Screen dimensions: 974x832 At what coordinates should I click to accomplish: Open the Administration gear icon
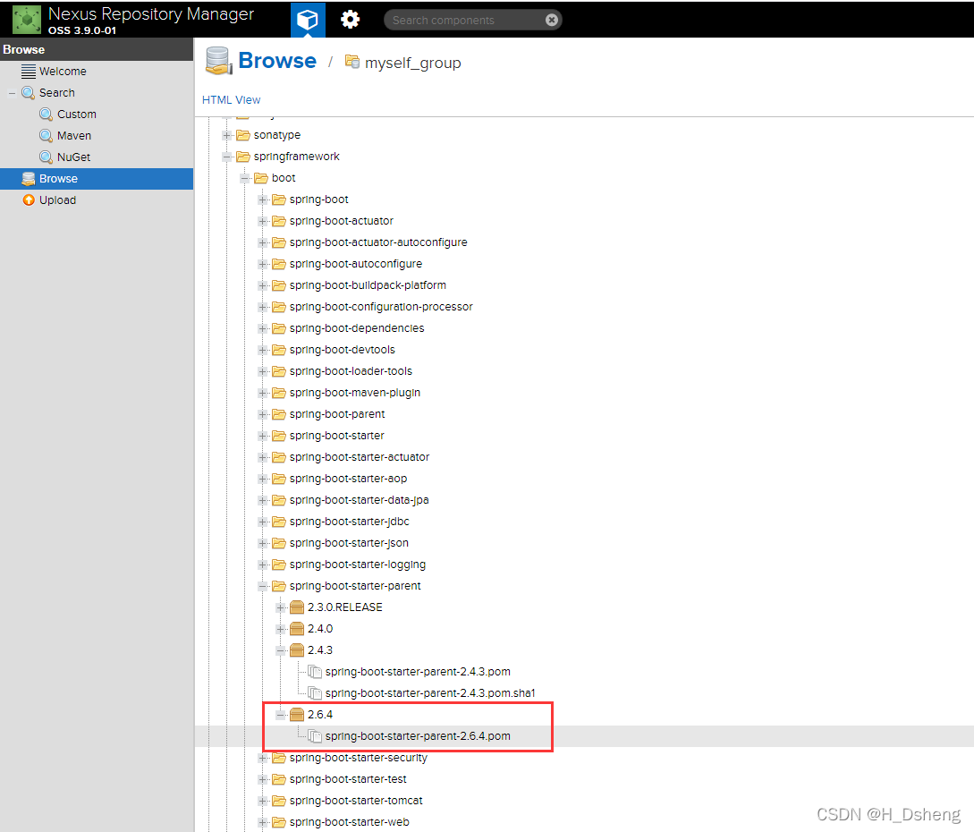click(x=350, y=20)
